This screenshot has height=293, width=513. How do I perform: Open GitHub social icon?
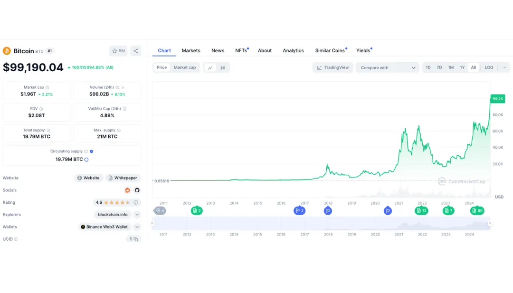click(137, 190)
